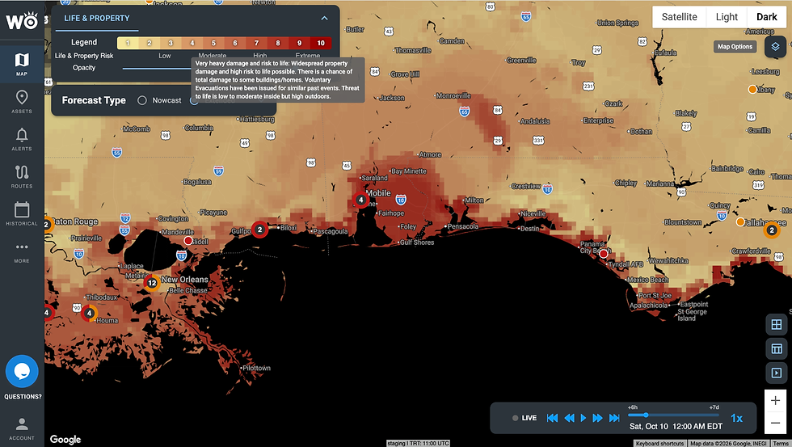Screen dimensions: 792x447
Task: Click the Sat, Oct 10 12:00 AM EDT timestamp
Action: 676,427
